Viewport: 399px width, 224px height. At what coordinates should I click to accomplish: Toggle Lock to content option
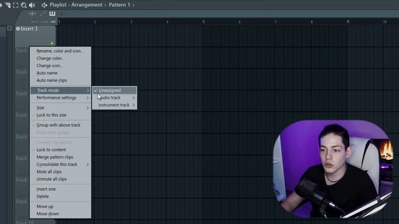pyautogui.click(x=60, y=149)
